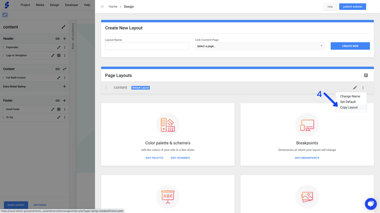This screenshot has height=213, width=380.
Task: Edit the content layout name with the pencil
Action: click(x=64, y=27)
